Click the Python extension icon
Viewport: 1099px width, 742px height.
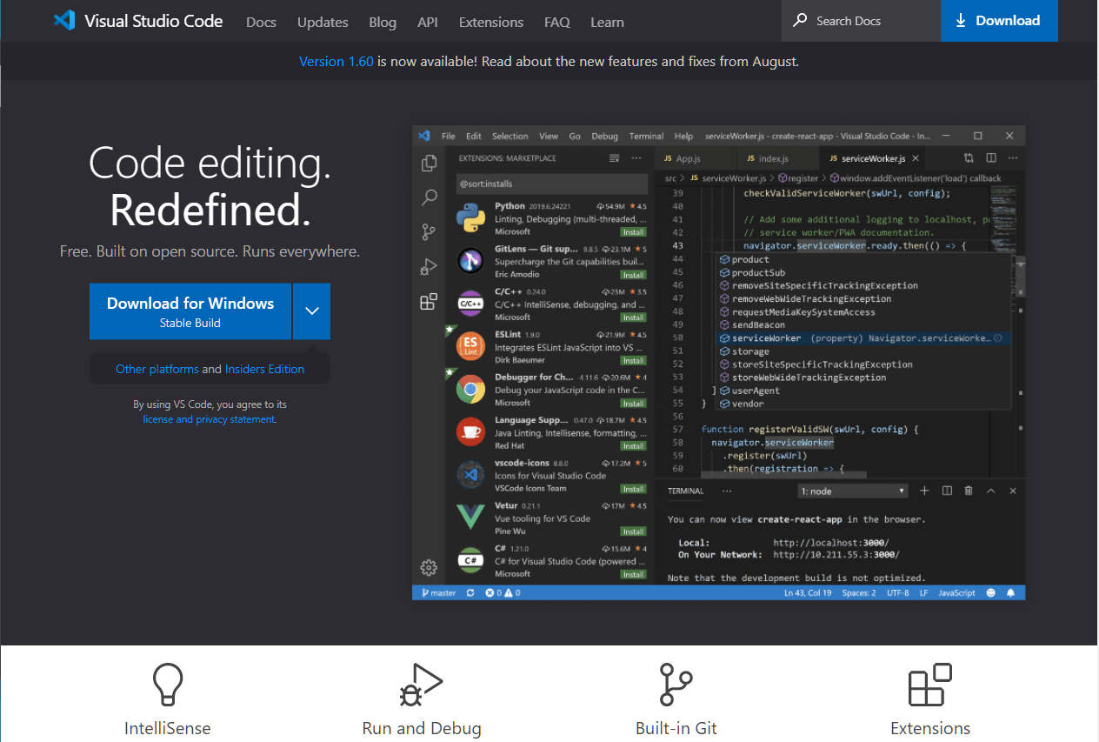(x=470, y=218)
